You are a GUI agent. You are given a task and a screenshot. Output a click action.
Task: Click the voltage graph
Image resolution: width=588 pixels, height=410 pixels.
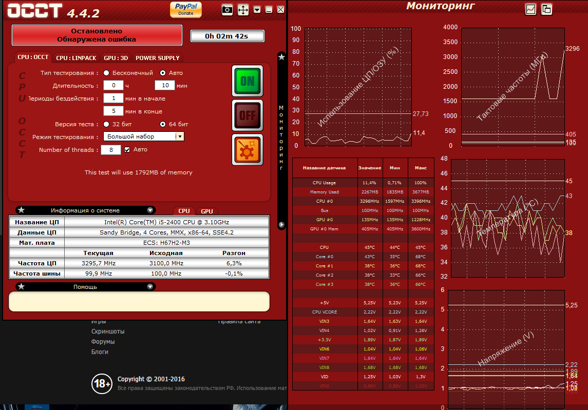(506, 349)
